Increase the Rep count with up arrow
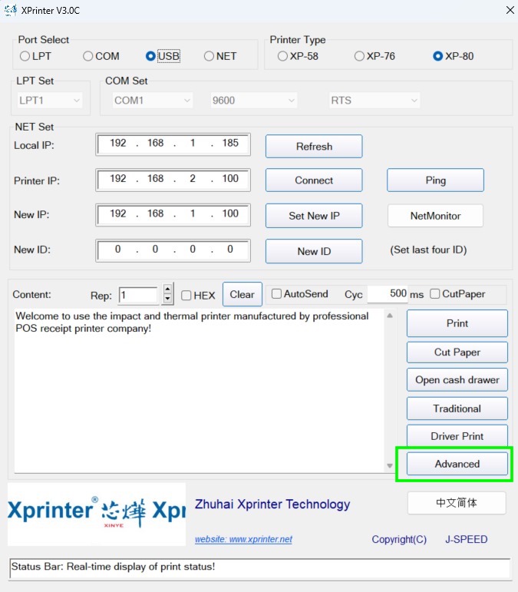518x592 pixels. pyautogui.click(x=168, y=289)
